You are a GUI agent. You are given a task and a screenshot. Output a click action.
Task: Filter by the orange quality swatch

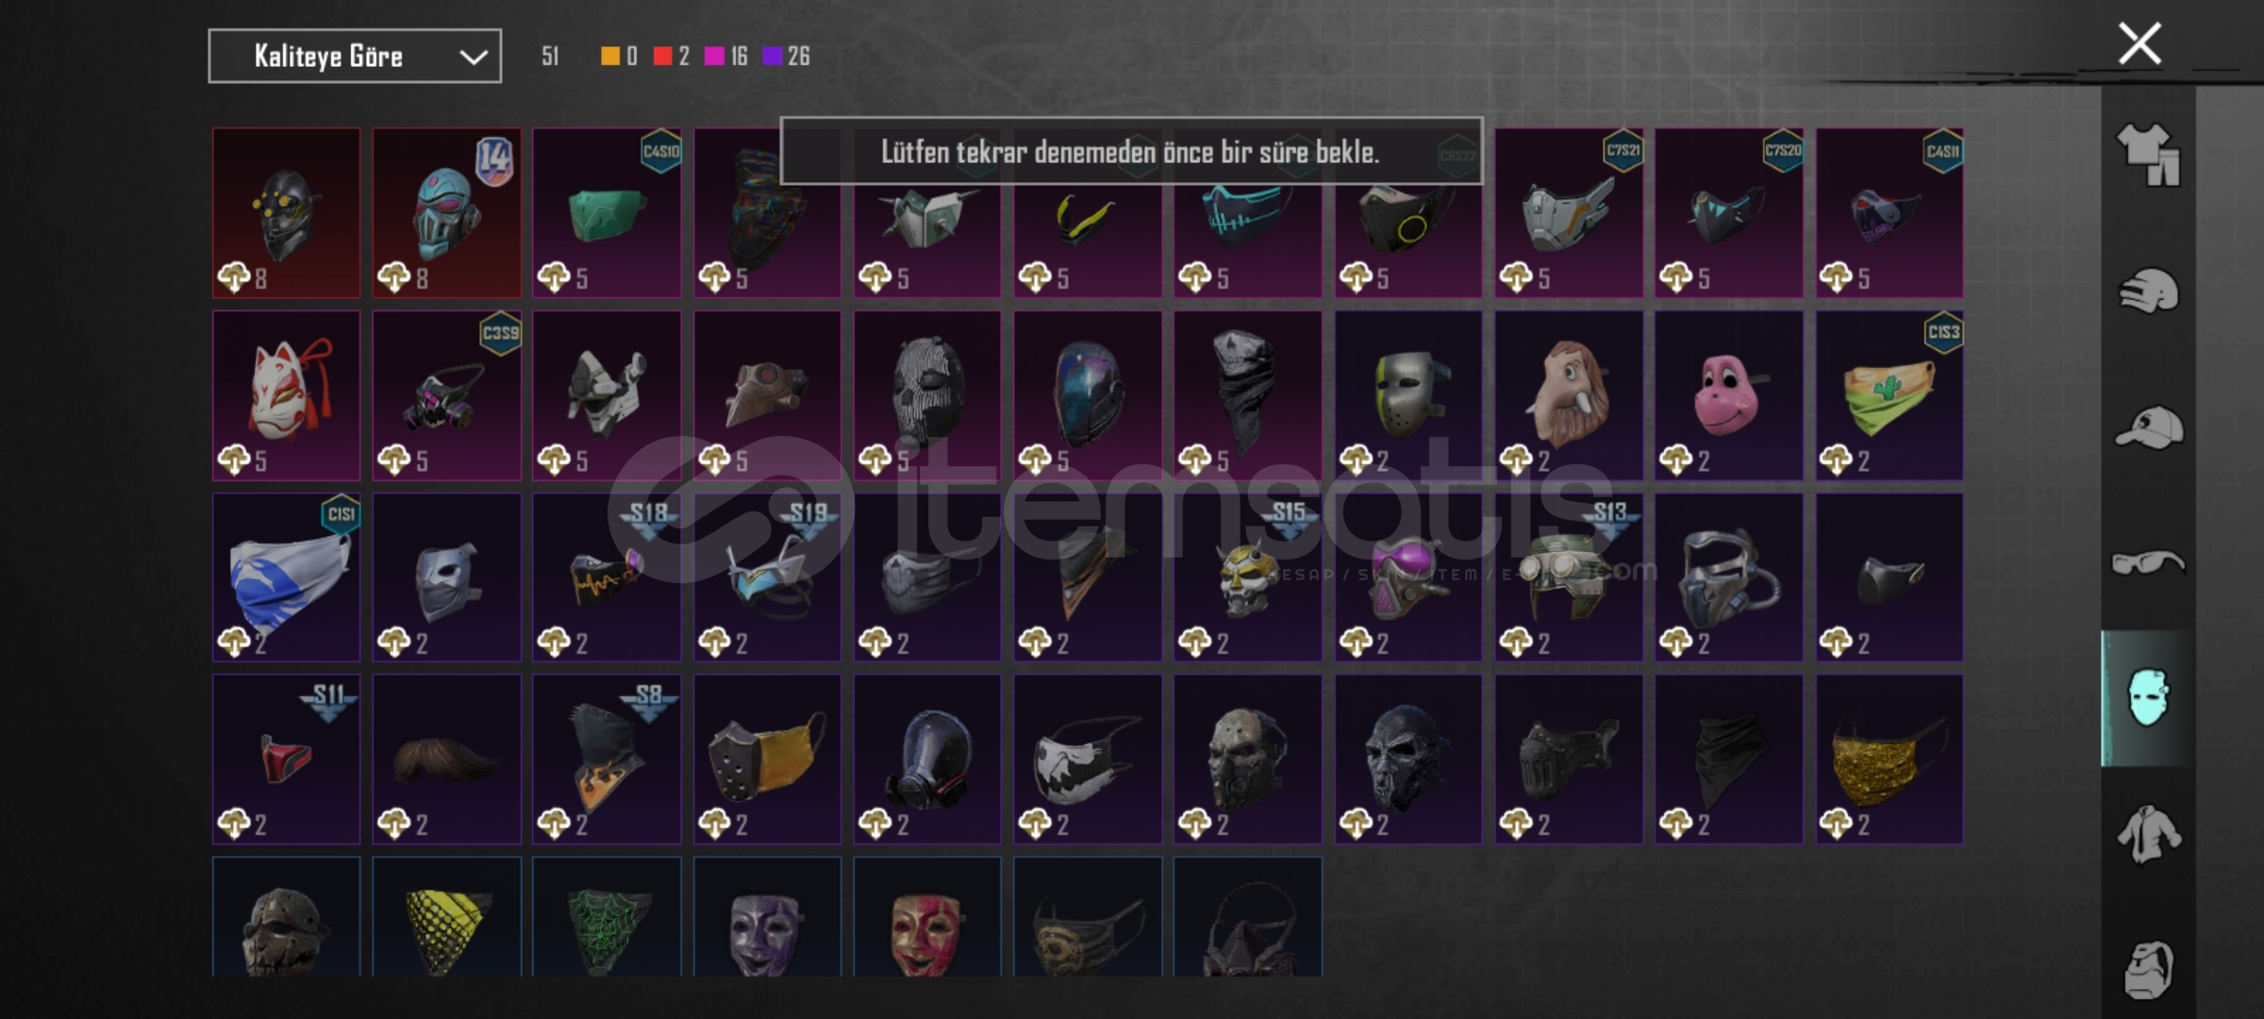point(610,57)
